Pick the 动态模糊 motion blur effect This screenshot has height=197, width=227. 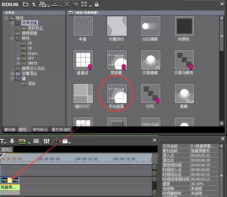click(x=151, y=26)
